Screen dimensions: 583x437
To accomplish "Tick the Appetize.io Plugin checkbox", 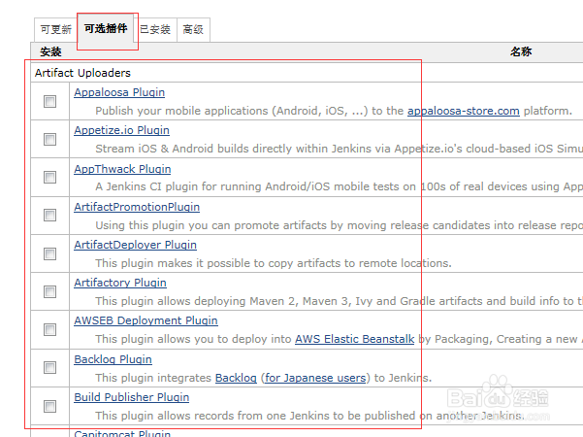I will [x=49, y=139].
